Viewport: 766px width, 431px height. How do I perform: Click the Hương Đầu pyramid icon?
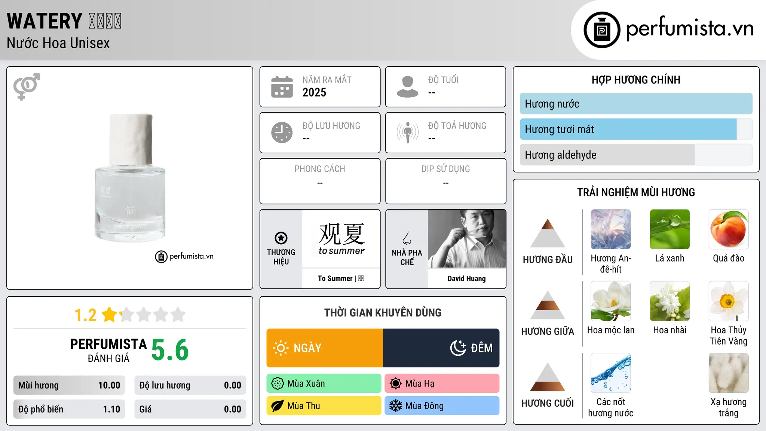(548, 233)
